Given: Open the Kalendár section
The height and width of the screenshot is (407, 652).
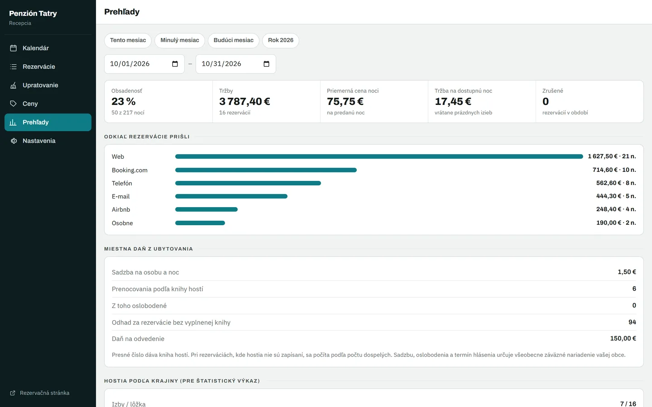Looking at the screenshot, I should click(x=48, y=48).
